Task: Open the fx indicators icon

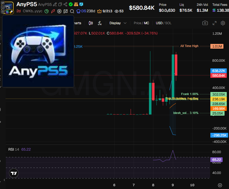Action: [x=100, y=23]
